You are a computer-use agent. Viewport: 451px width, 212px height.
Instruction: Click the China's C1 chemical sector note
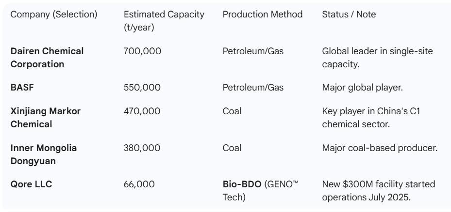[371, 118]
